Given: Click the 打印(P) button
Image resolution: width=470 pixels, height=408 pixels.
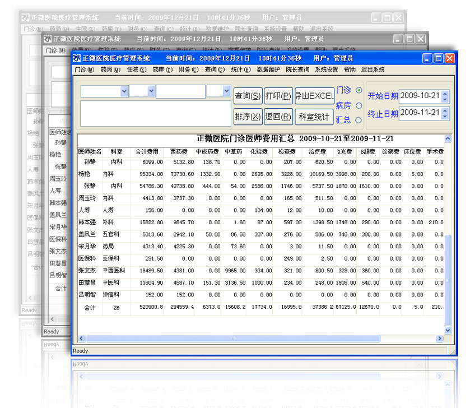Looking at the screenshot, I should point(278,96).
